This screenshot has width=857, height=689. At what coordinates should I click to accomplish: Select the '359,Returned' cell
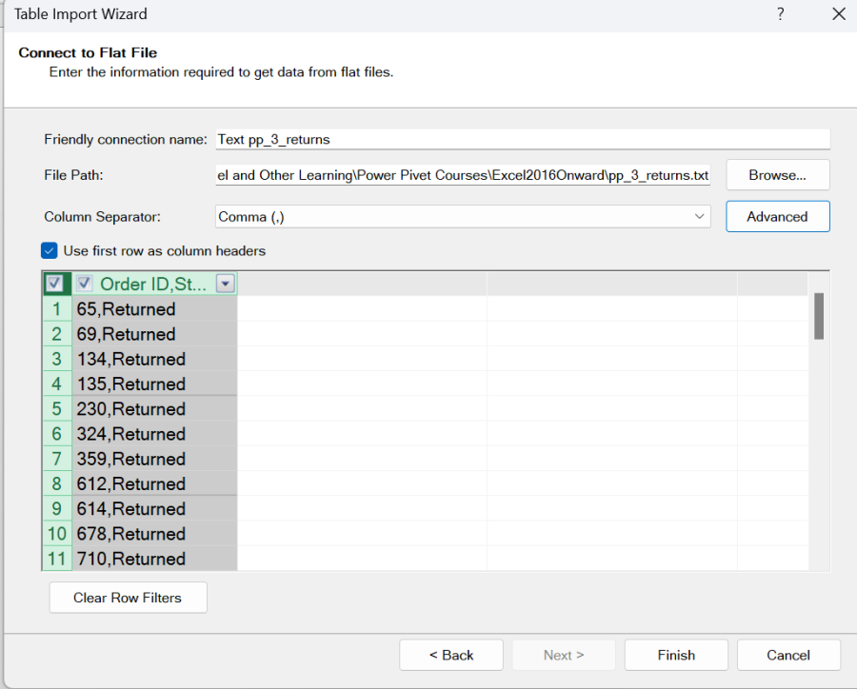click(154, 459)
